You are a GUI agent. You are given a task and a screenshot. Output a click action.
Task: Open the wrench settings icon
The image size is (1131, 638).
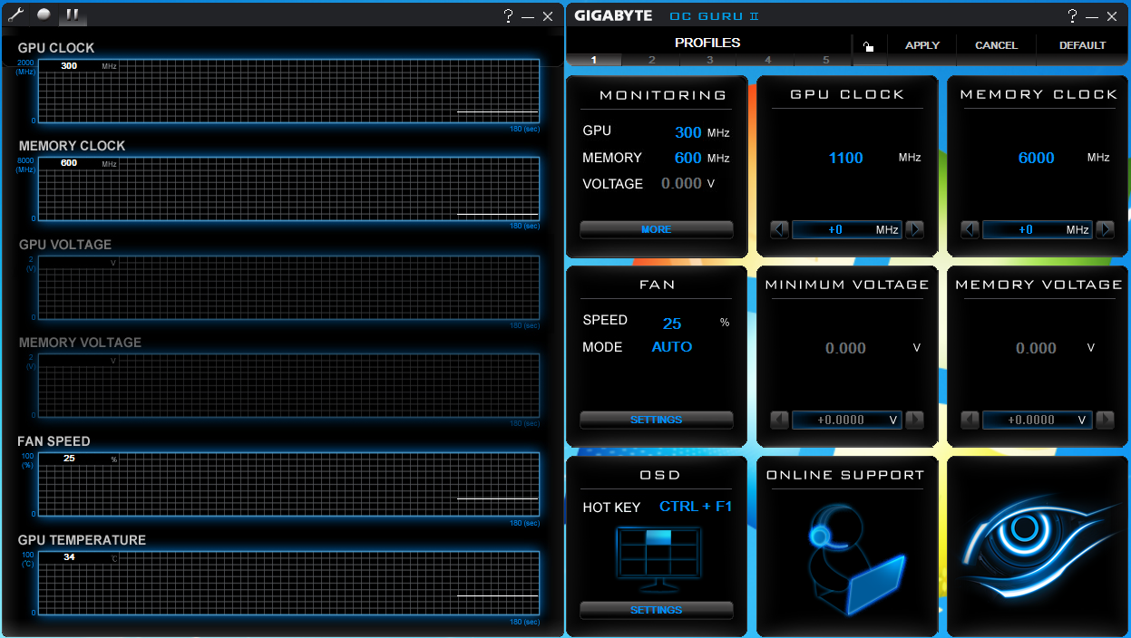point(16,14)
